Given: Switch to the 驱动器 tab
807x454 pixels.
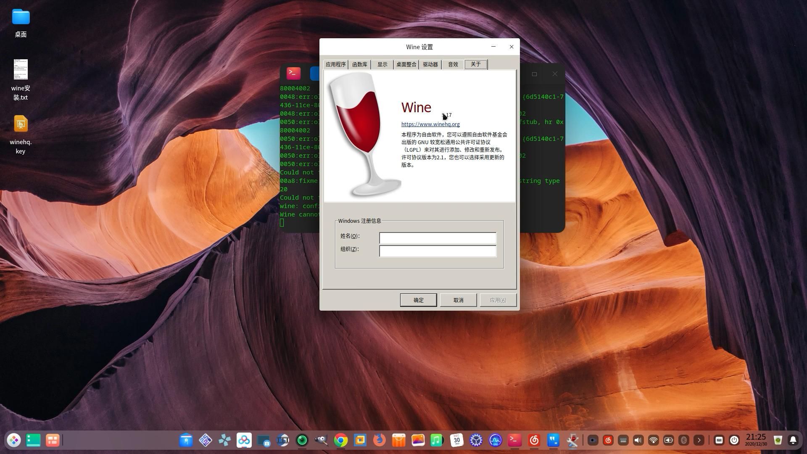Looking at the screenshot, I should coord(430,64).
